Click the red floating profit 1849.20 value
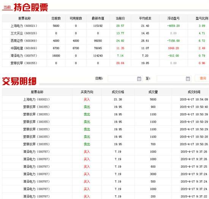Image resolution: width=209 pixels, height=199 pixels. (x=173, y=48)
